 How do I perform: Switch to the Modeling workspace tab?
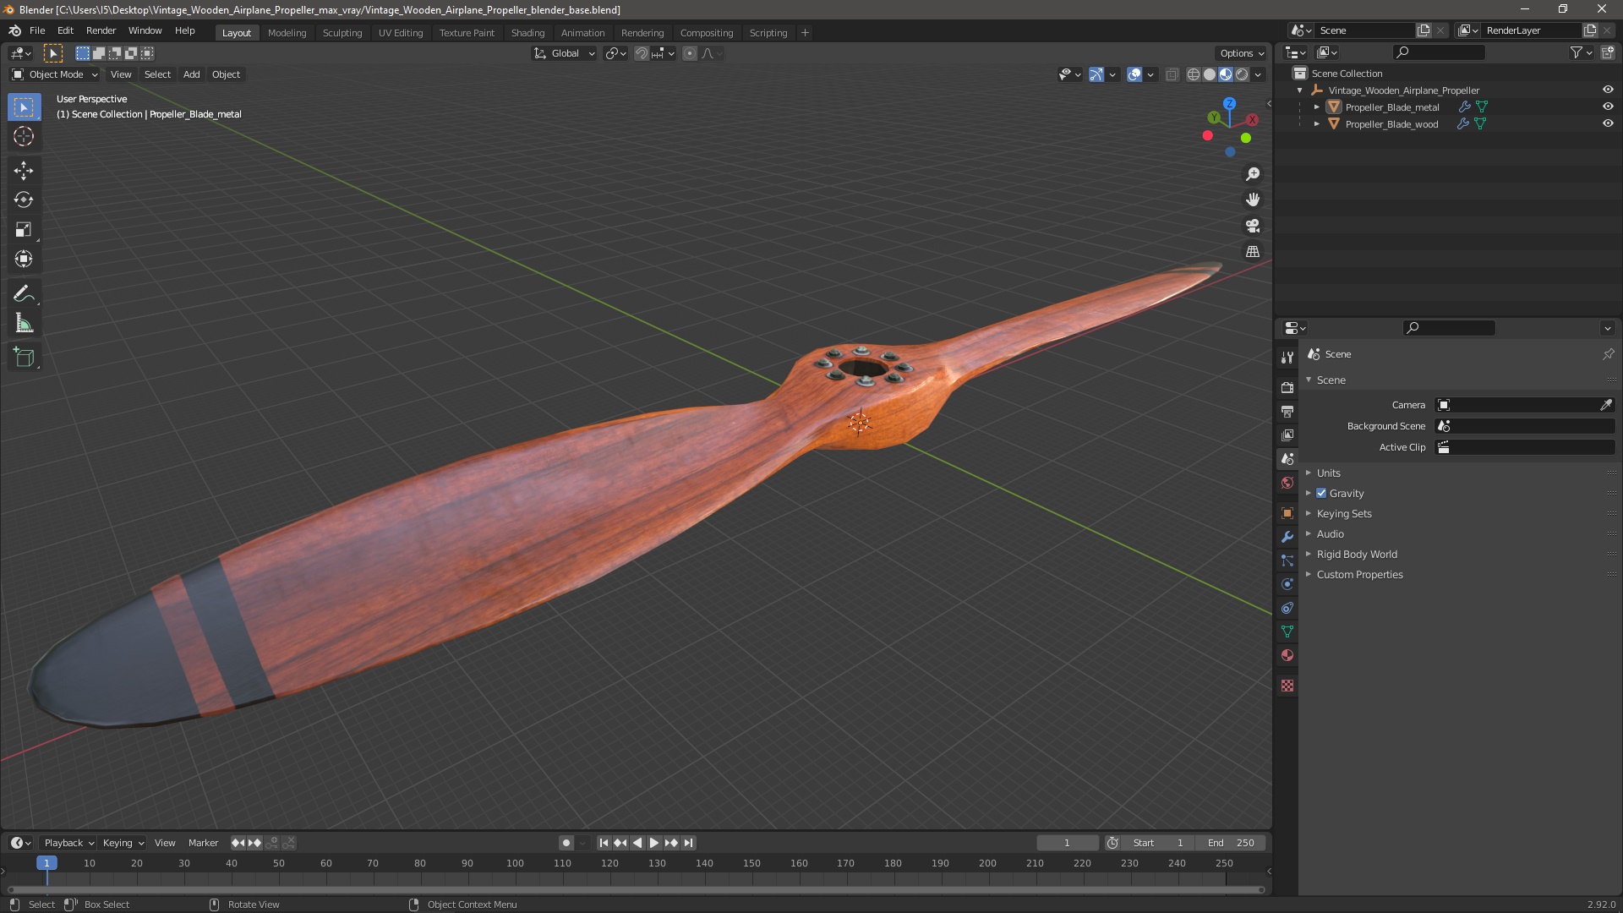(x=287, y=33)
